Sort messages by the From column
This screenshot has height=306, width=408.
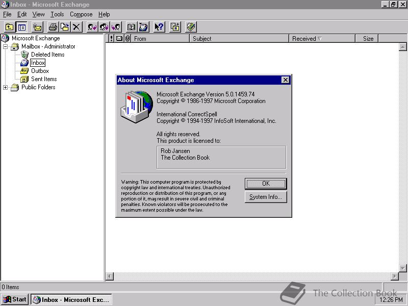pyautogui.click(x=160, y=39)
